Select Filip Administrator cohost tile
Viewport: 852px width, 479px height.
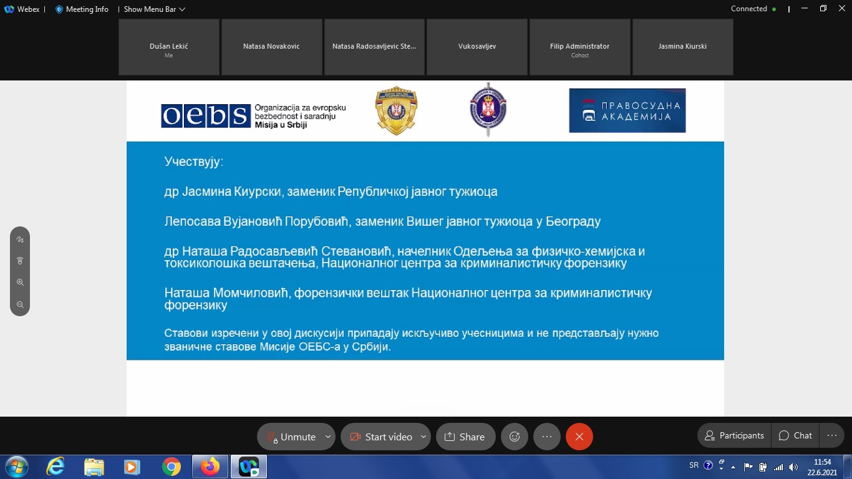coord(579,47)
